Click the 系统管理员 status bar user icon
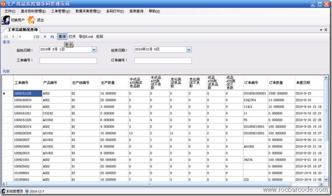 coord(3,191)
